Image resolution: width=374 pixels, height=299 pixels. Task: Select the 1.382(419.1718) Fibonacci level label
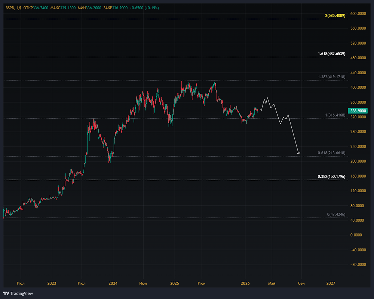pyautogui.click(x=331, y=77)
